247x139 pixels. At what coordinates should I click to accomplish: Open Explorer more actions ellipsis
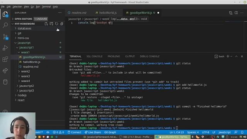pyautogui.click(x=60, y=13)
